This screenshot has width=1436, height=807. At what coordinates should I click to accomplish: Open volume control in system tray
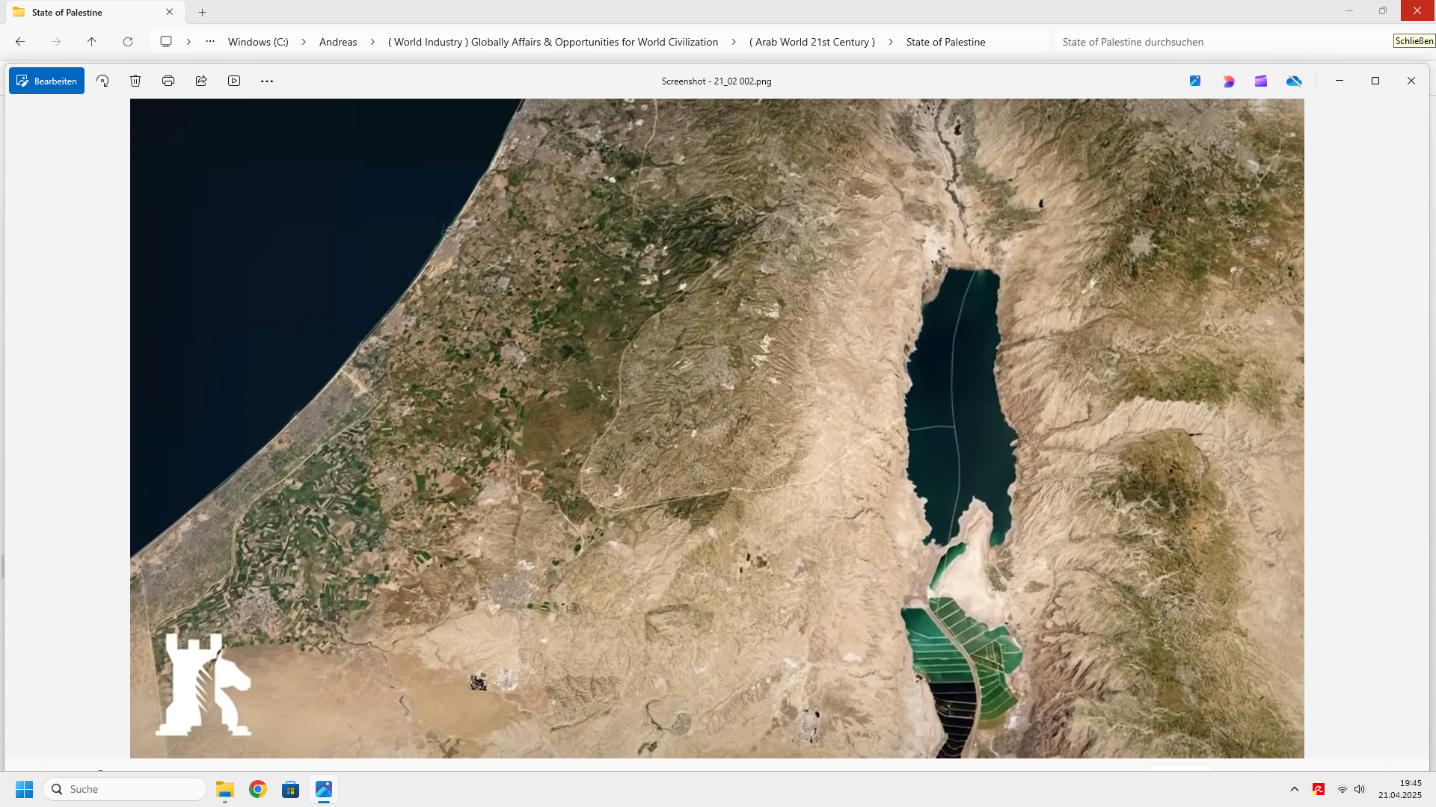coord(1360,789)
